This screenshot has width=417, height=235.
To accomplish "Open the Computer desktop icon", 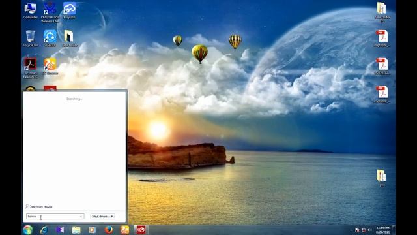I will (31, 10).
